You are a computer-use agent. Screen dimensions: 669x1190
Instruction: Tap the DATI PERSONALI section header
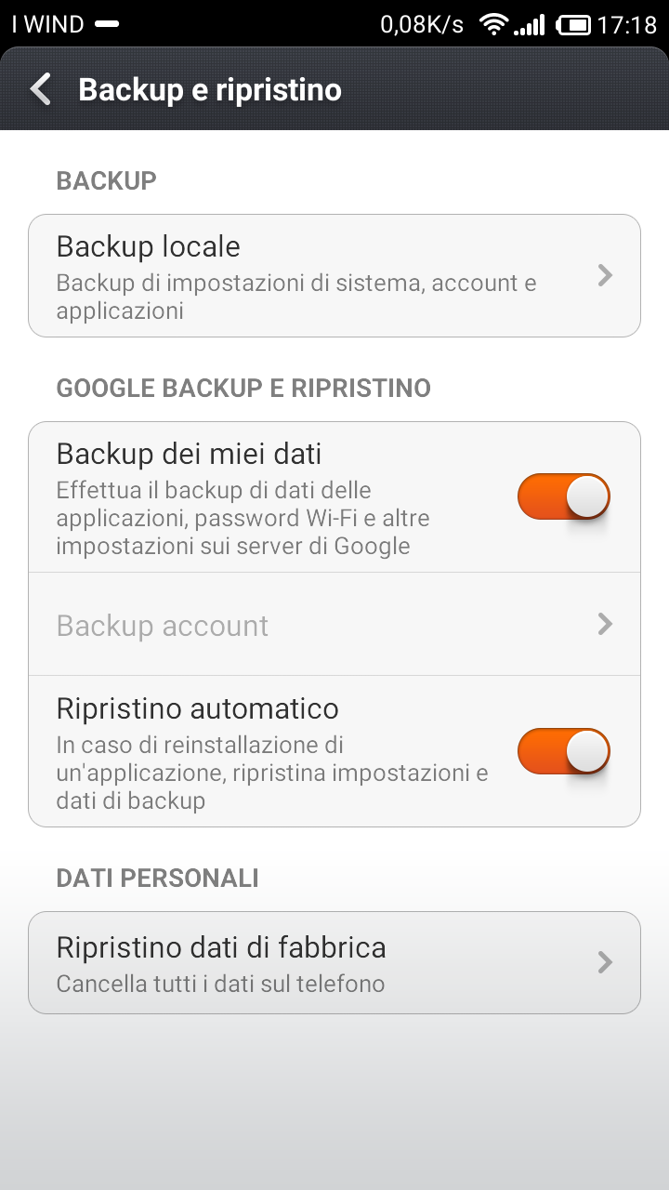[157, 878]
